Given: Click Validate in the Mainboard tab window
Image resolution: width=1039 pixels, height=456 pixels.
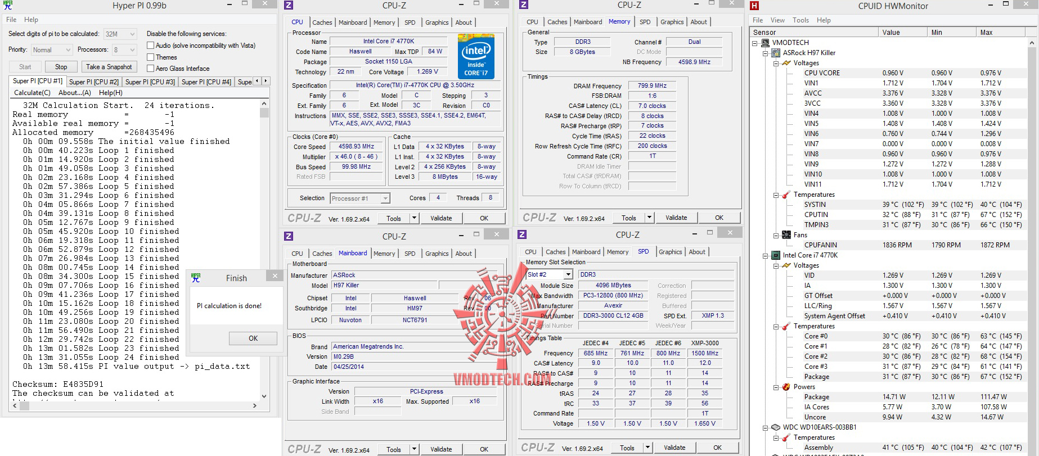Looking at the screenshot, I should coord(441,449).
